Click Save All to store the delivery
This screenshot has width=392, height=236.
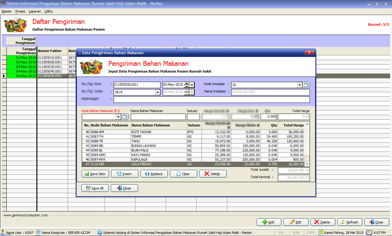(x=95, y=188)
